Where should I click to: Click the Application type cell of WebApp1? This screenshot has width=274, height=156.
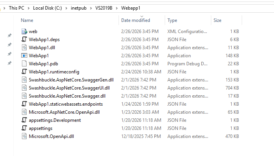[x=179, y=56]
